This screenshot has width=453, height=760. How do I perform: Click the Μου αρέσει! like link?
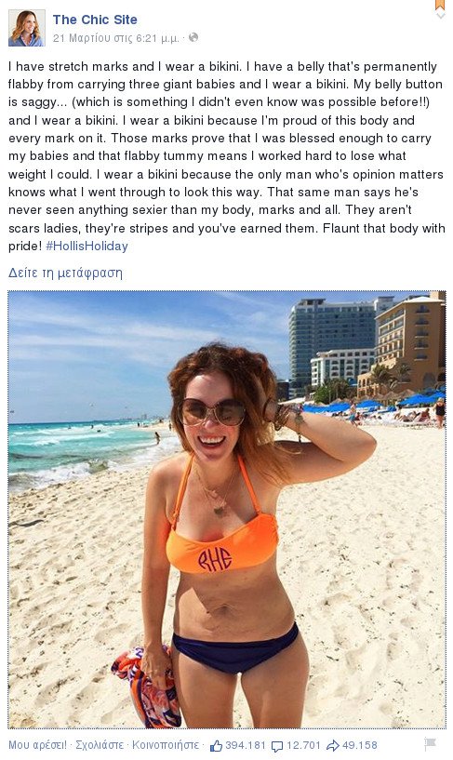[x=37, y=745]
